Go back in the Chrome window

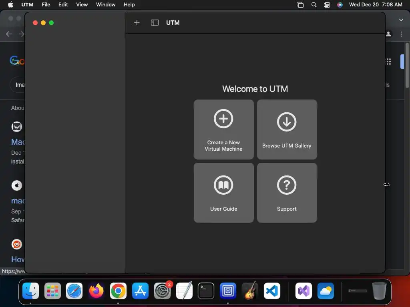(x=9, y=34)
